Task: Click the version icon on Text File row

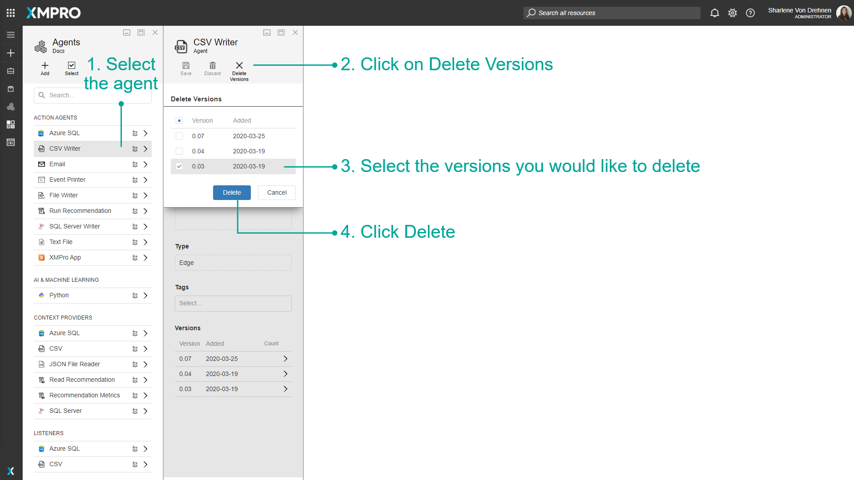Action: [135, 242]
